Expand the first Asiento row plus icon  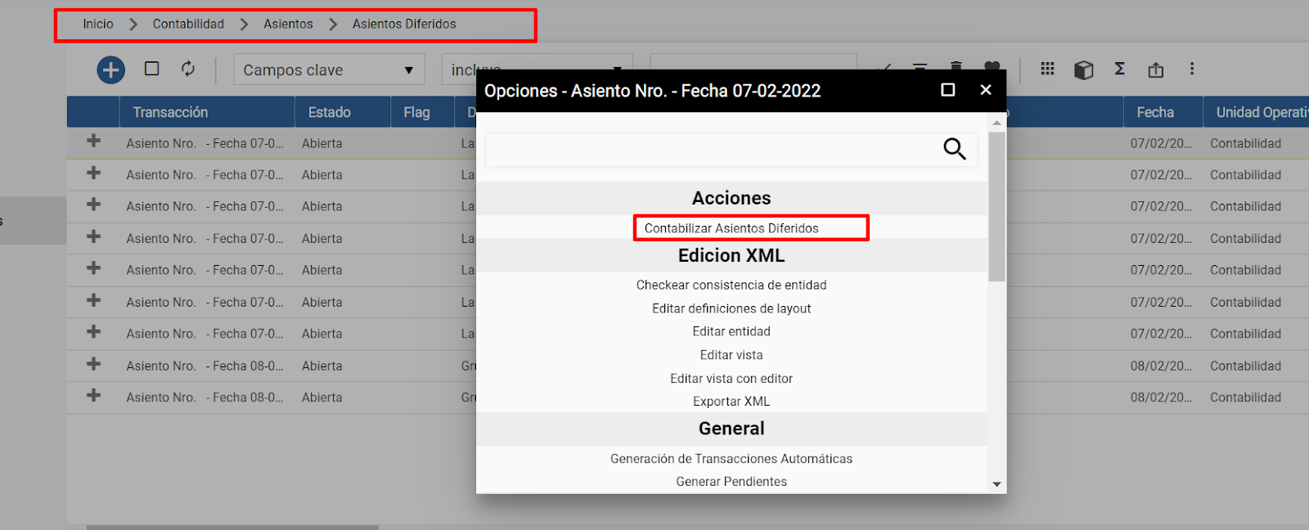[94, 141]
